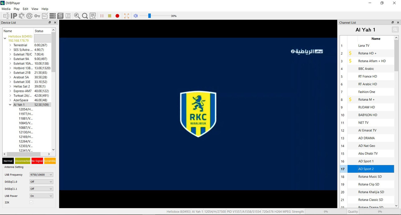This screenshot has width=401, height=215.
Task: Click the Name header in Channel List
Action: pyautogui.click(x=376, y=39)
